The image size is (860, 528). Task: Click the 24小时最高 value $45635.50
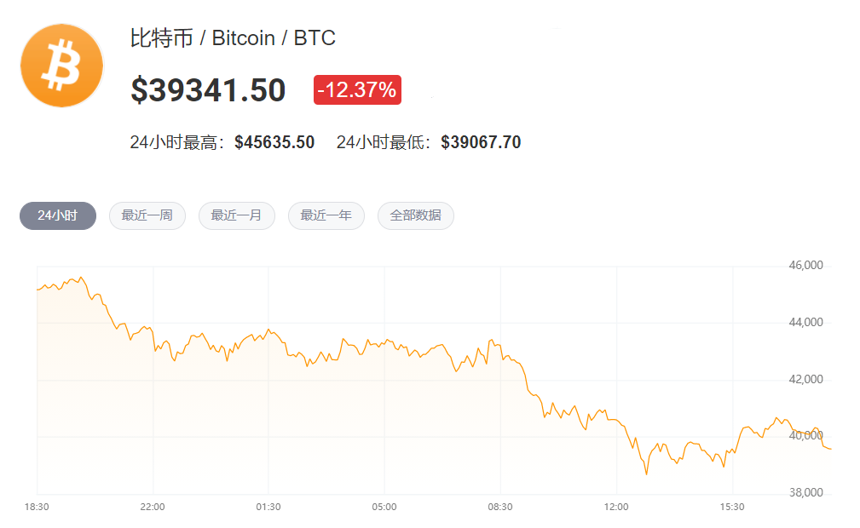274,142
